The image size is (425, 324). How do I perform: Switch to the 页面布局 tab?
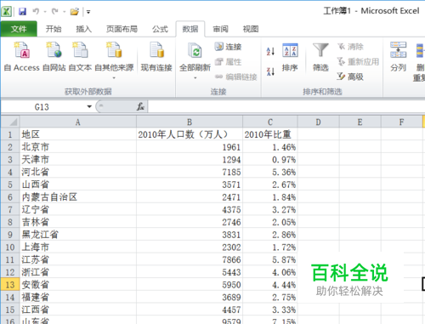click(x=122, y=29)
